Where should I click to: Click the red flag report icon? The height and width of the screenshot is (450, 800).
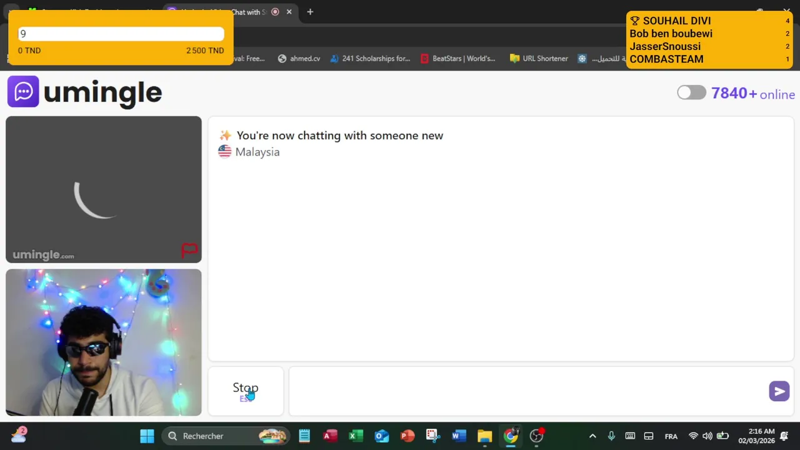pyautogui.click(x=189, y=251)
